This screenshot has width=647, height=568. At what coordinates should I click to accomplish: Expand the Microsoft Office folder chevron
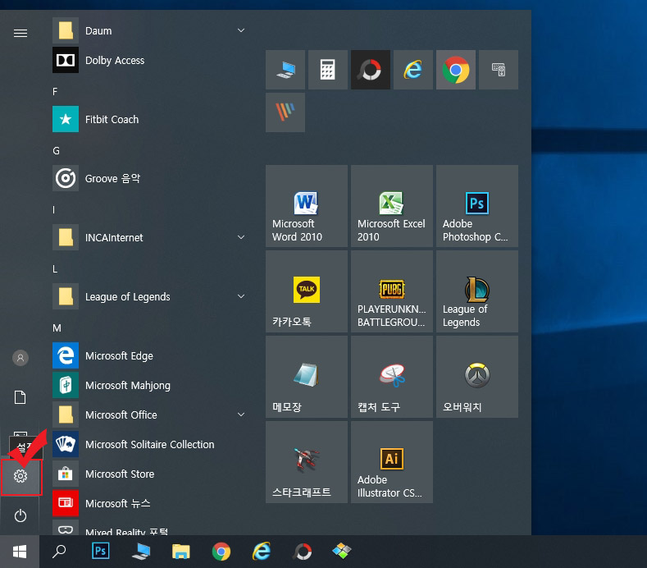(241, 415)
